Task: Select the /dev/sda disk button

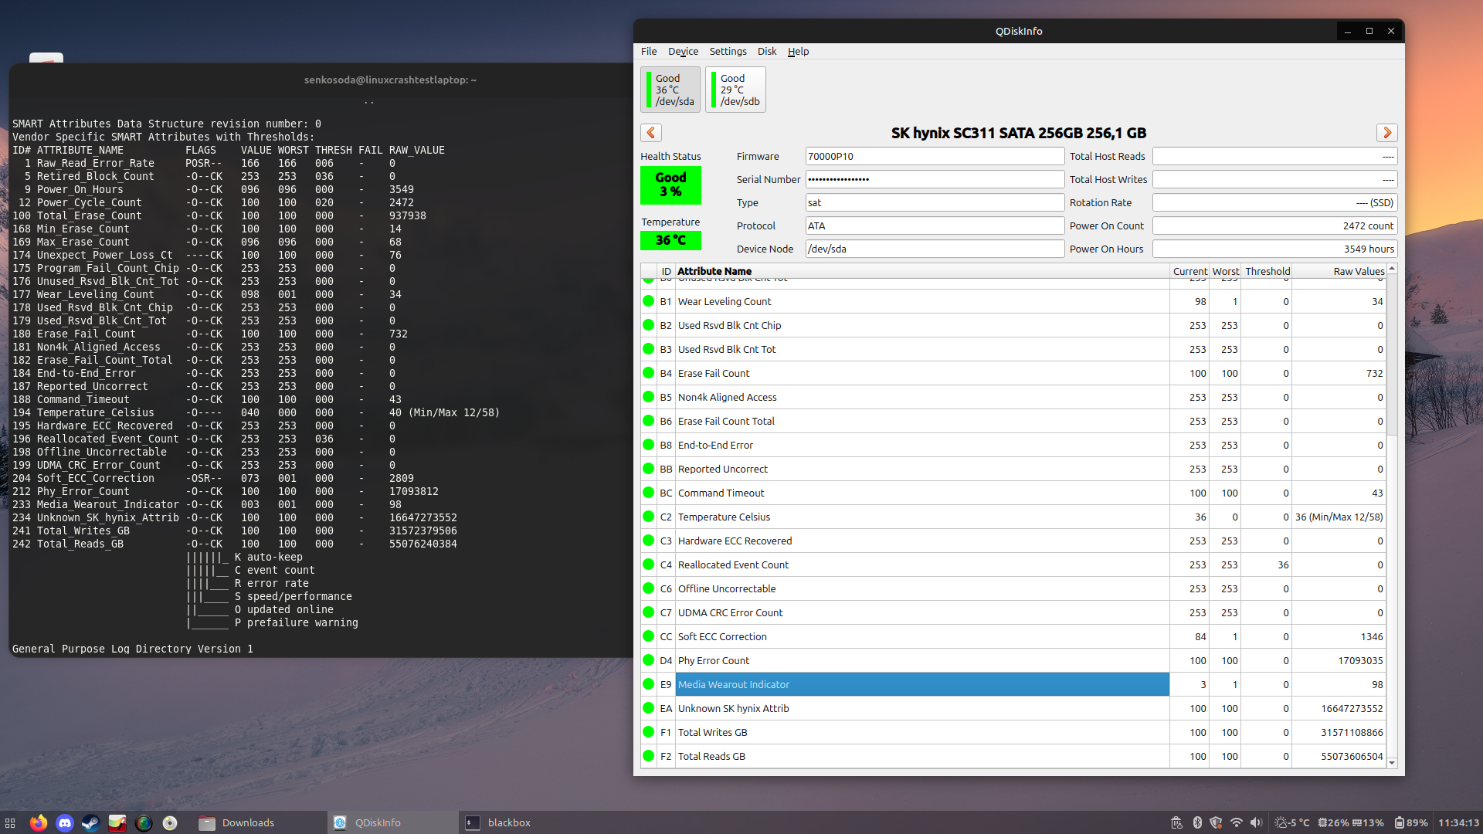Action: click(670, 90)
